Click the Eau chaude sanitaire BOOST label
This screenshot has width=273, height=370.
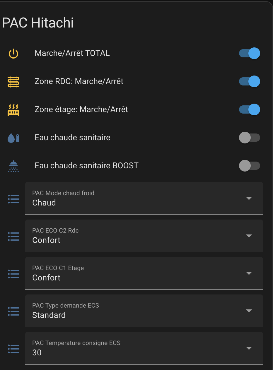[86, 166]
